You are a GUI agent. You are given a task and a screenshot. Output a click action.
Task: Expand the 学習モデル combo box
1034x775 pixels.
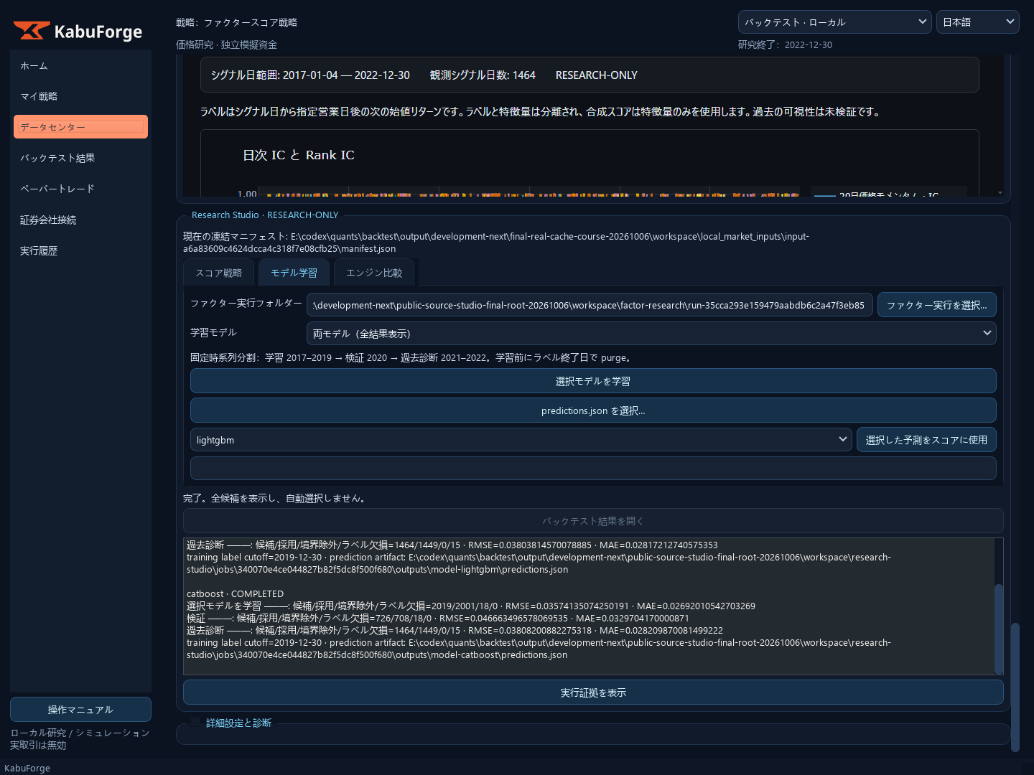[651, 334]
